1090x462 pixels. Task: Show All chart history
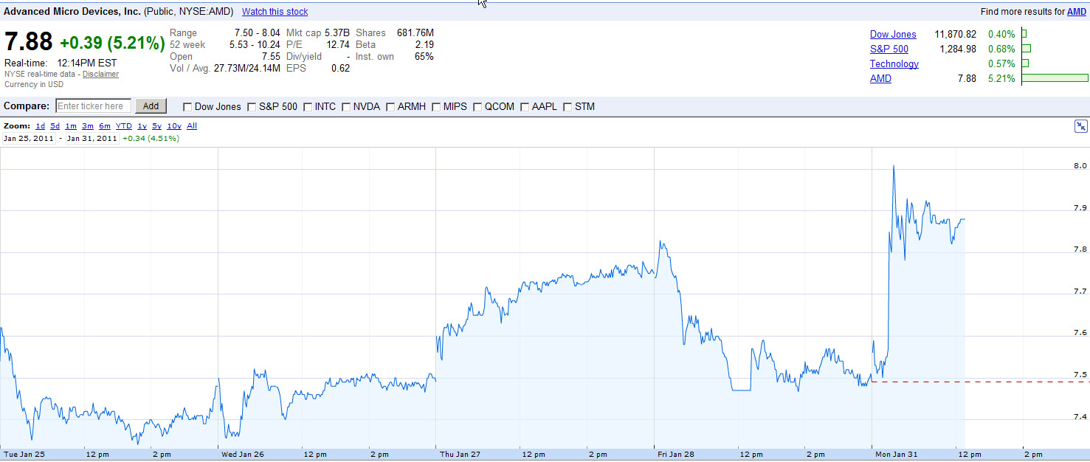pyautogui.click(x=191, y=126)
